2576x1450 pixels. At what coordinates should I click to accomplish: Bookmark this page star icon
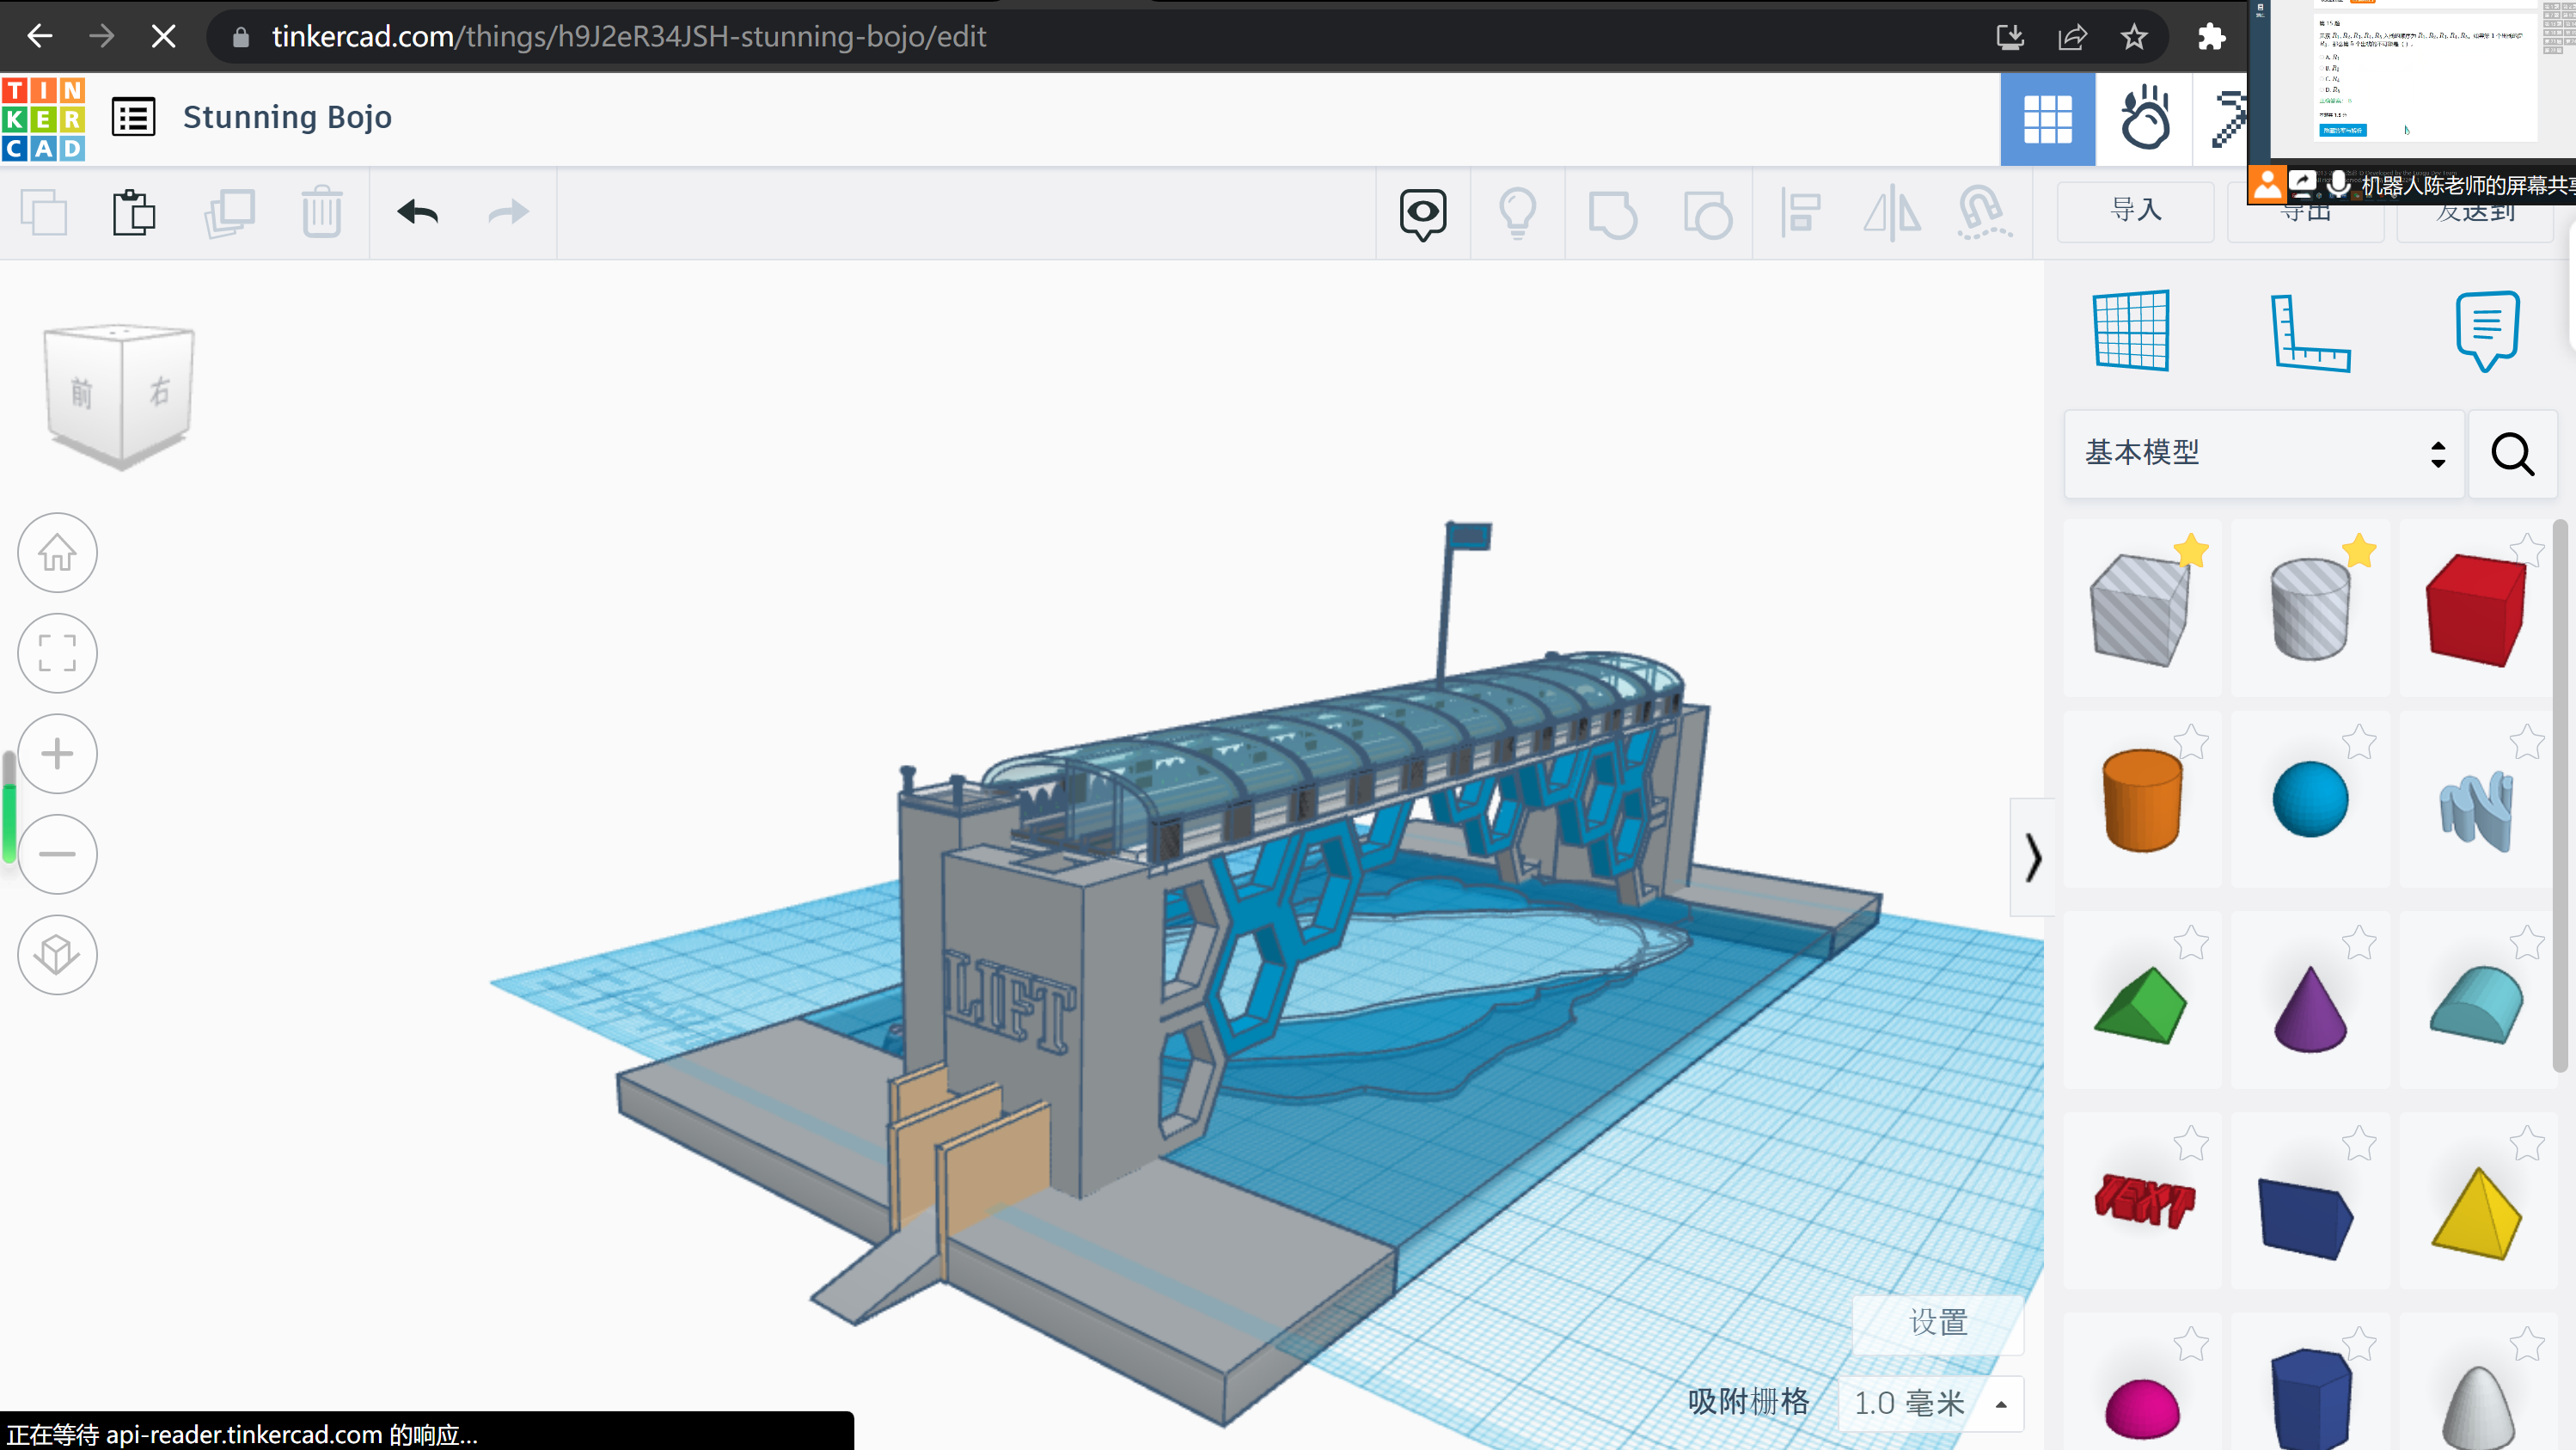(x=2133, y=37)
